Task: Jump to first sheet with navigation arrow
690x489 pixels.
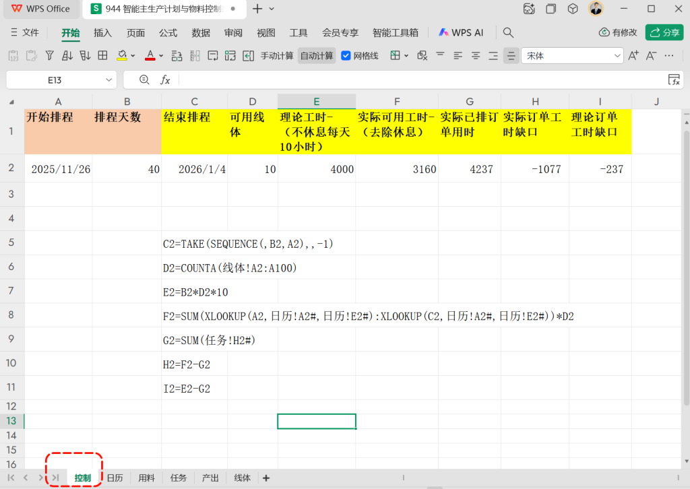Action: tap(11, 478)
